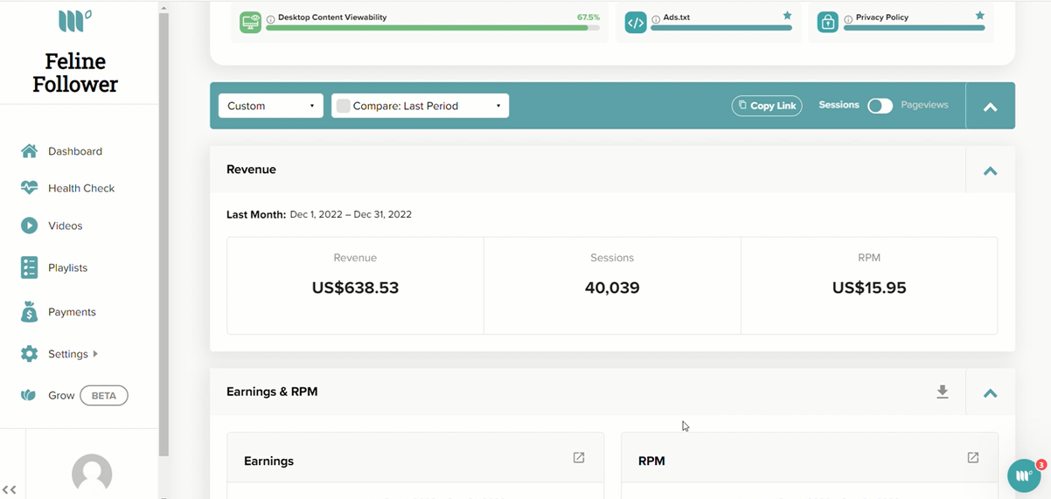Open Grow BETA in the sidebar
The width and height of the screenshot is (1051, 499).
point(74,396)
